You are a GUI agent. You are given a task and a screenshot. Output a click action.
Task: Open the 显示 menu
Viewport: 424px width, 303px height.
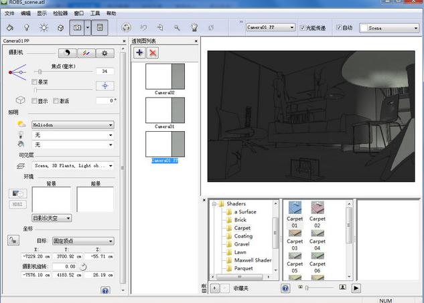click(42, 13)
